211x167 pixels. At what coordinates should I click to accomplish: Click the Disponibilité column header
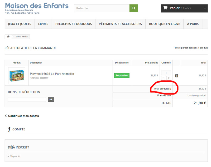(122, 63)
